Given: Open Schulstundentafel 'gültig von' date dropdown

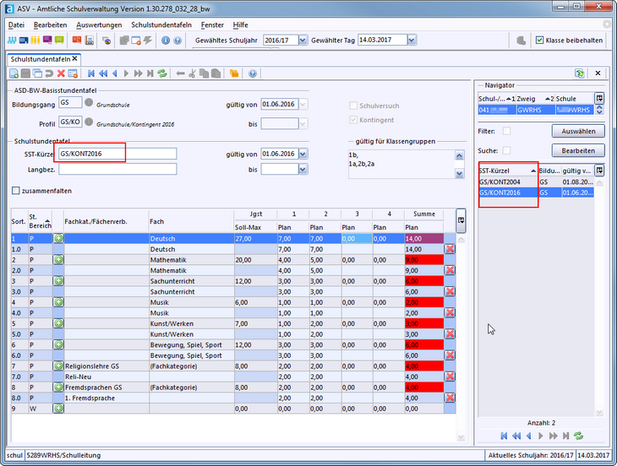Looking at the screenshot, I should coord(303,154).
